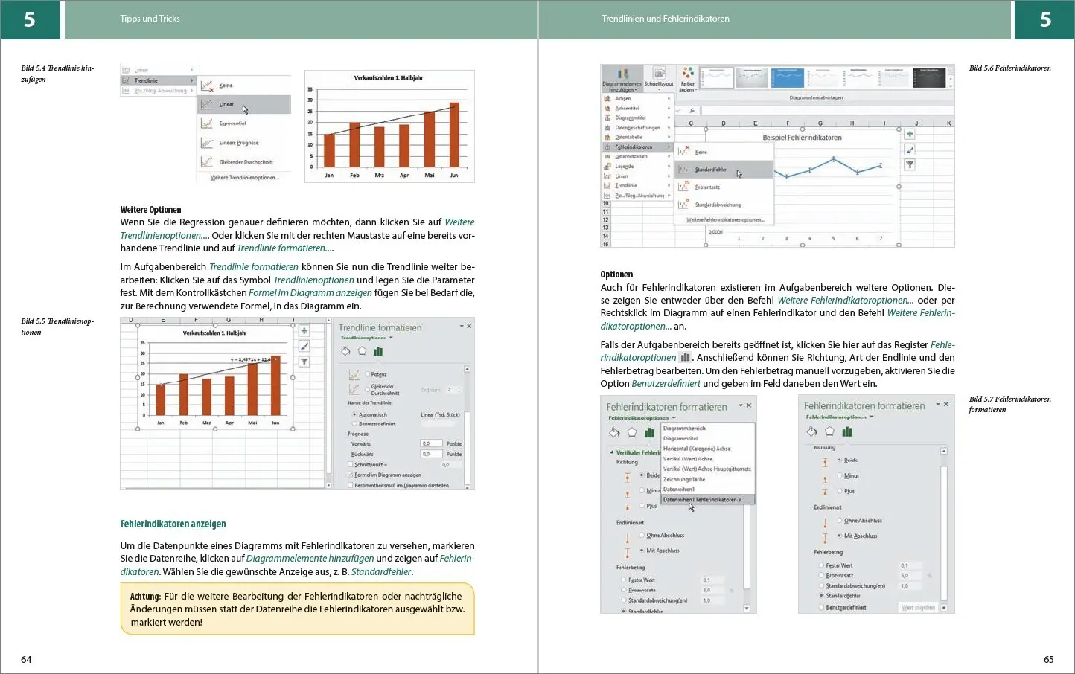Close the right Fehlerindikatoren formatieren pane
Image resolution: width=1075 pixels, height=674 pixels.
pos(946,405)
